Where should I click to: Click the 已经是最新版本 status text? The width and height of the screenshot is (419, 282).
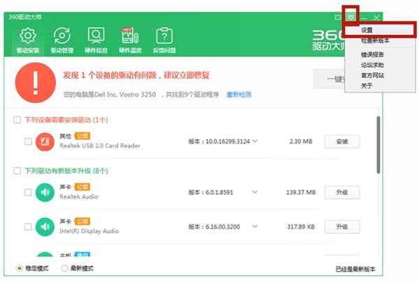(355, 269)
